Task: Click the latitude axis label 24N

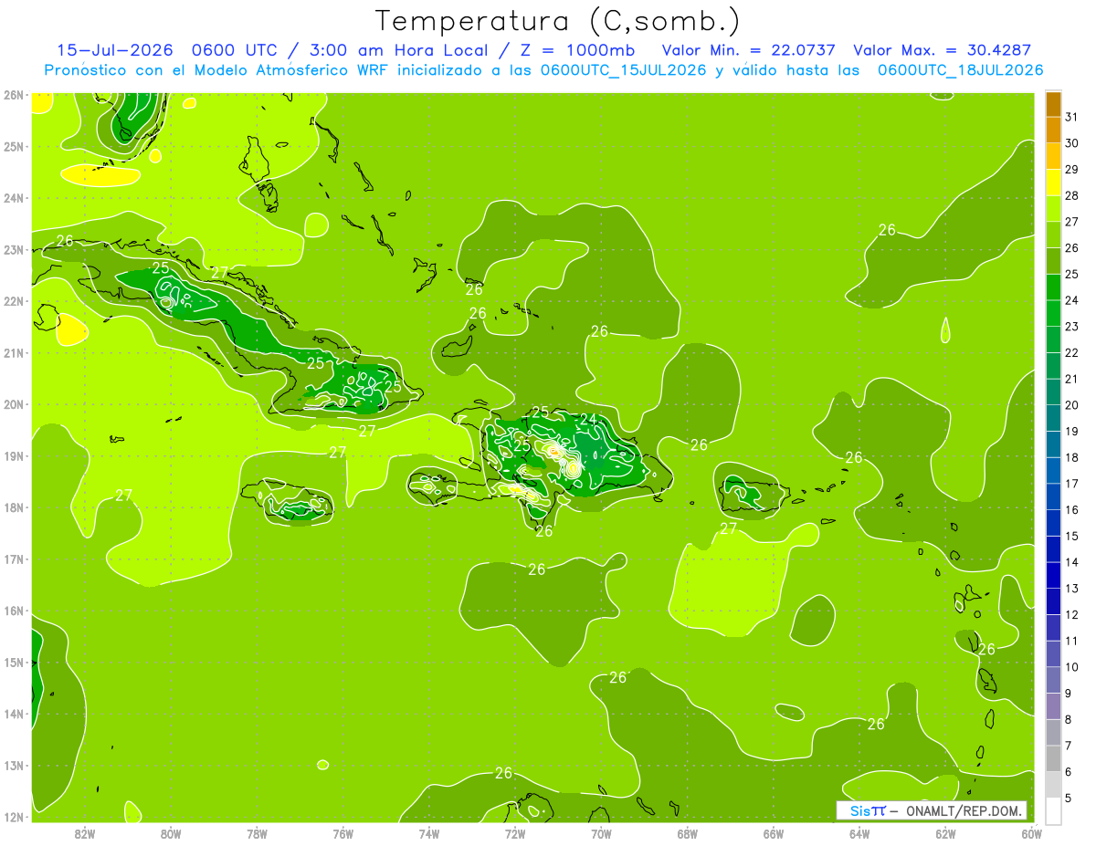Action: (13, 198)
